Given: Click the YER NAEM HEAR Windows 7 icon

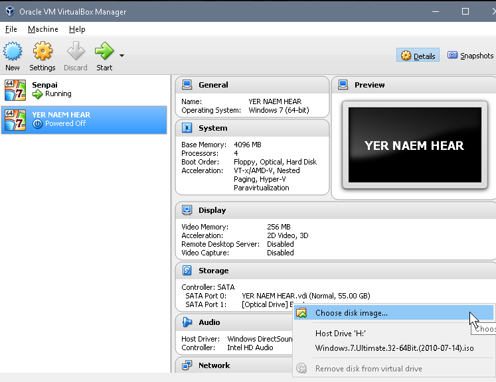Looking at the screenshot, I should click(x=15, y=120).
